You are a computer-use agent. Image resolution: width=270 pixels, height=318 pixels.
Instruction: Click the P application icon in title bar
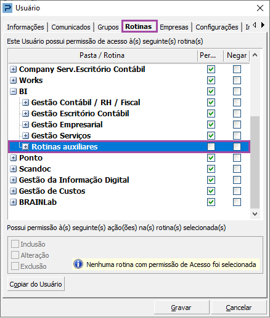[x=8, y=9]
